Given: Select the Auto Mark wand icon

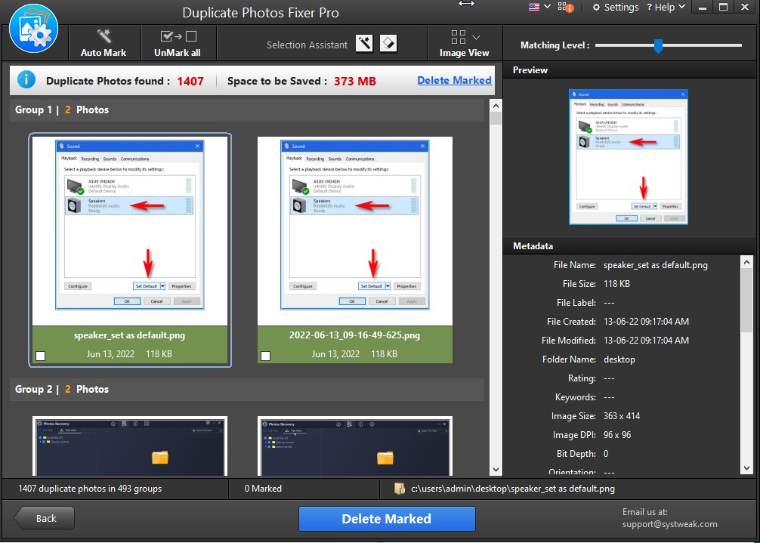Looking at the screenshot, I should point(104,35).
